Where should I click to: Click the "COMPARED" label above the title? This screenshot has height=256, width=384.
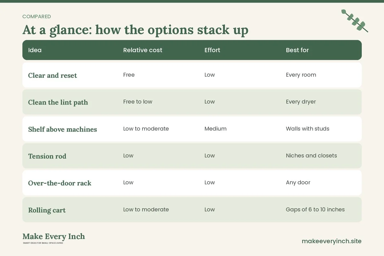tap(36, 17)
